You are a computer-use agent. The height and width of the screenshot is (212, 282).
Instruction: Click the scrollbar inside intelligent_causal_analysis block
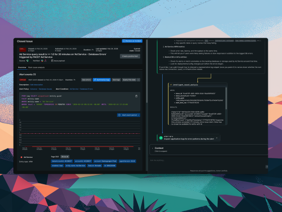226,98
